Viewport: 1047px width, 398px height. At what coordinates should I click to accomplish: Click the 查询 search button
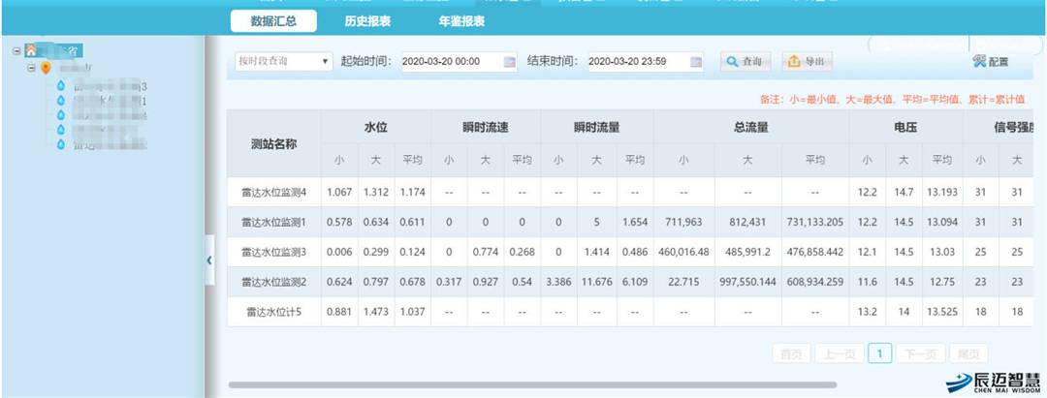click(x=744, y=62)
